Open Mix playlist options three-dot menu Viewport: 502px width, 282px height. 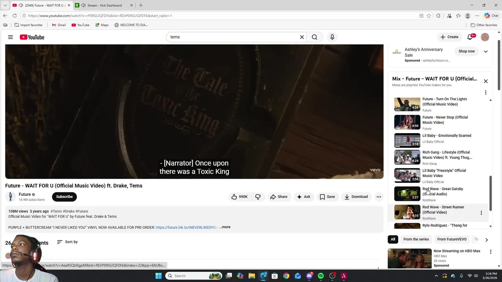(x=486, y=93)
